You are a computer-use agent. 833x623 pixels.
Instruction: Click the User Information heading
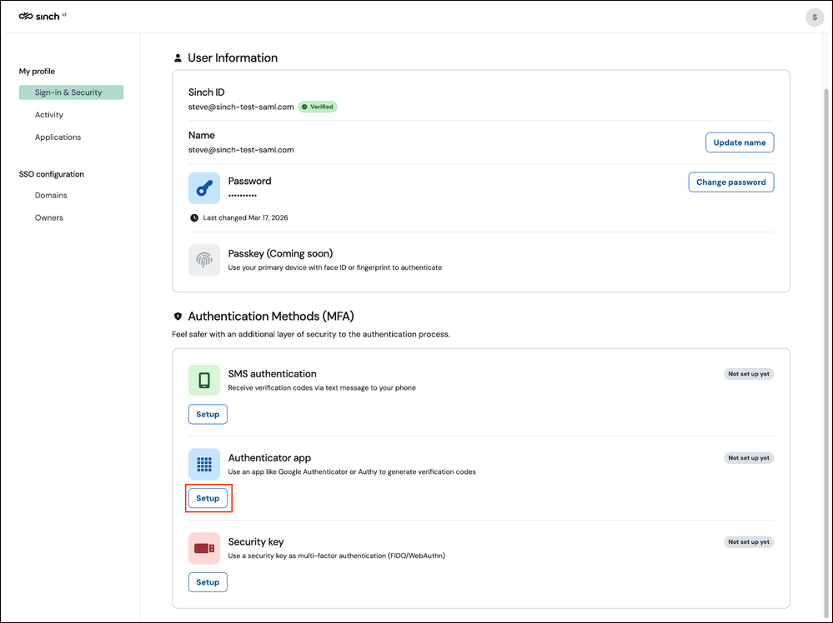tap(233, 57)
